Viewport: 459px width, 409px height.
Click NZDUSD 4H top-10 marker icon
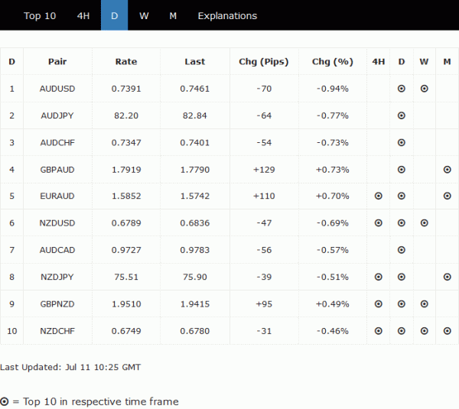(x=378, y=223)
